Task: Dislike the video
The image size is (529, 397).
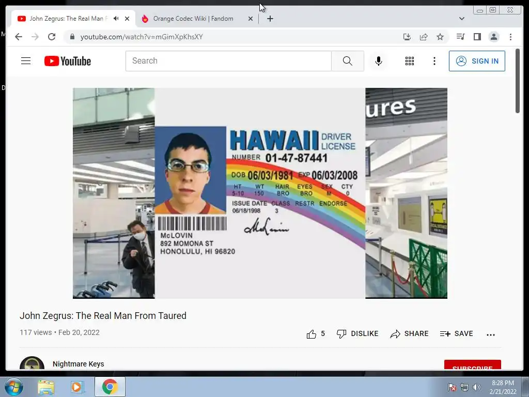Action: click(357, 334)
